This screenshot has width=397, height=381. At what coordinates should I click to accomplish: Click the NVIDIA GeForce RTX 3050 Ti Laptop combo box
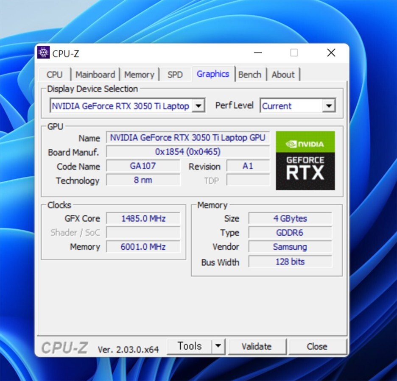(x=127, y=106)
